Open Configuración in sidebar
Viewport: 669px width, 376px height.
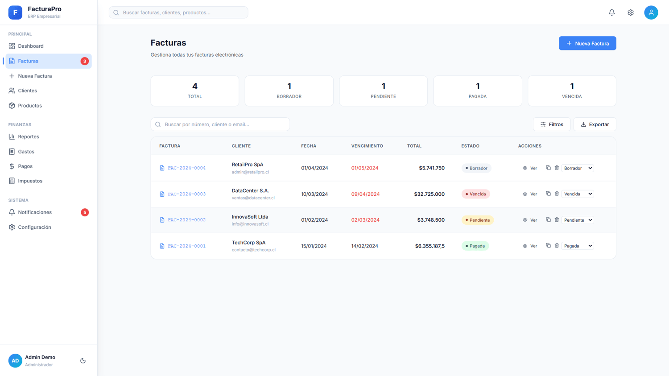coord(48,227)
